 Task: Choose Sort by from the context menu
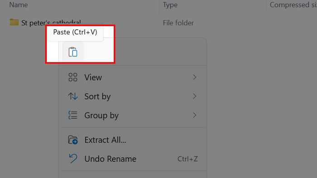click(x=133, y=96)
